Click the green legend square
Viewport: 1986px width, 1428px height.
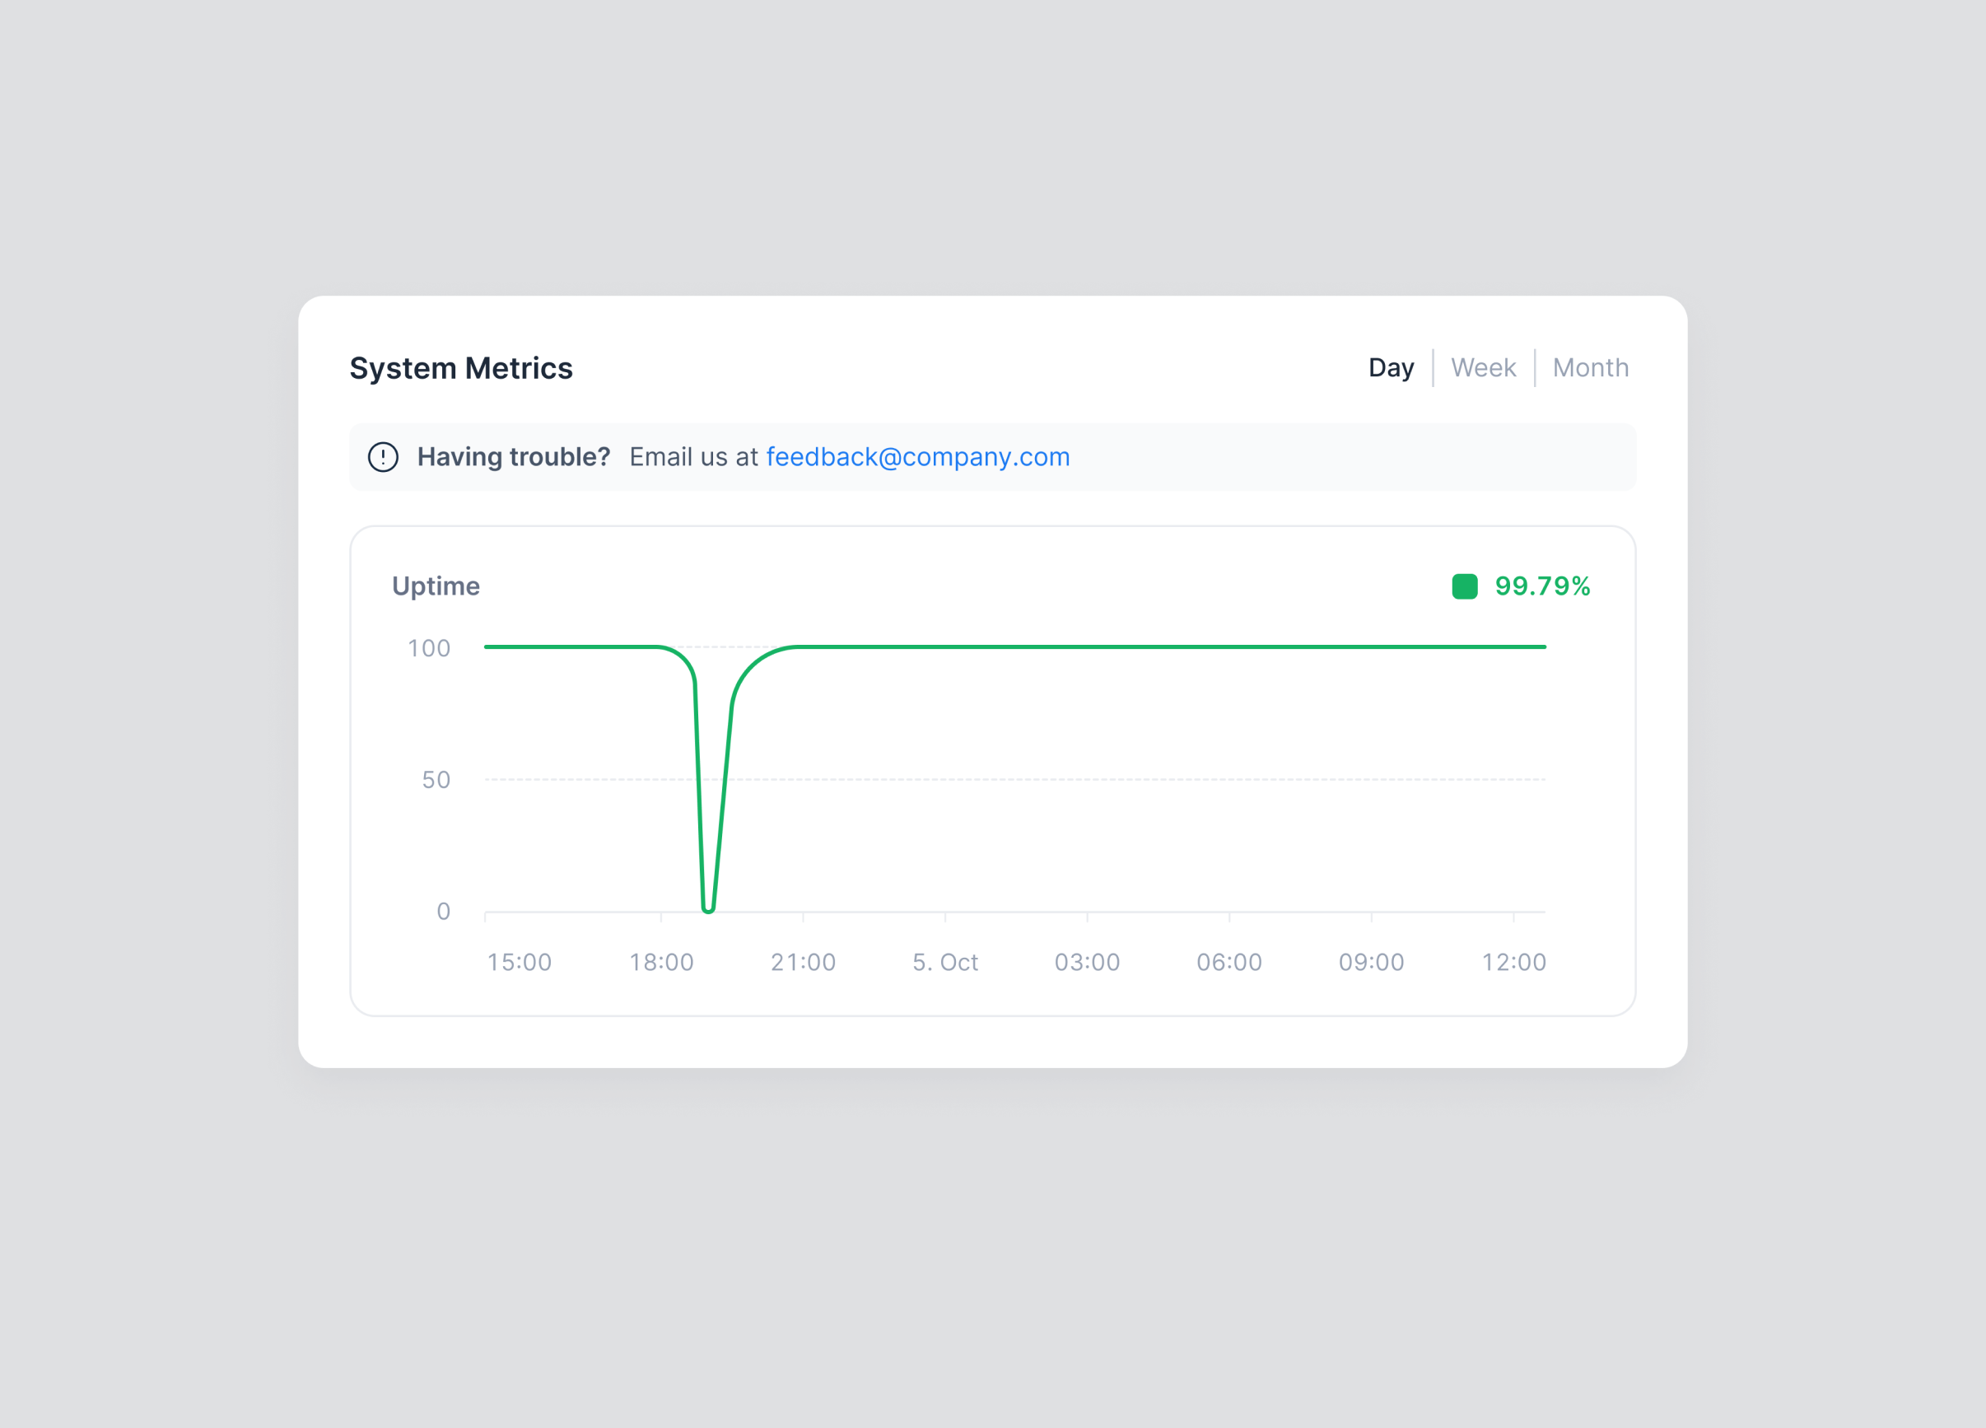click(1463, 586)
